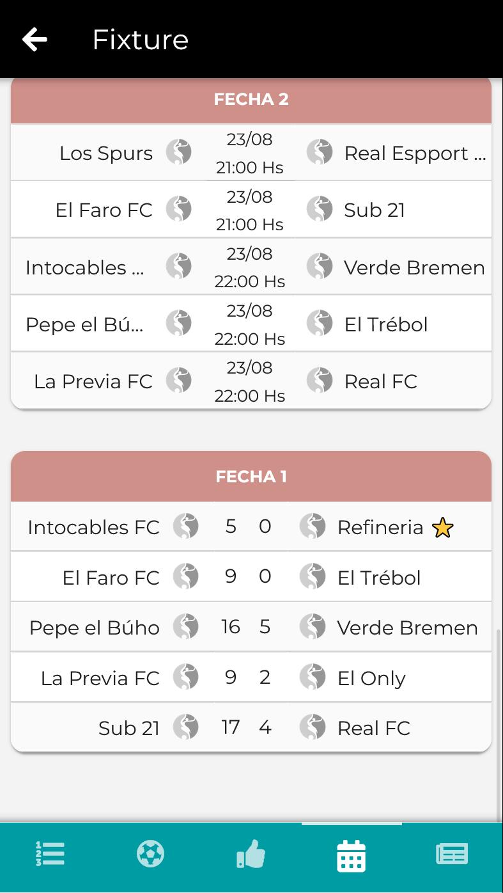Open the soccer ball tab icon
Viewport: 503px width, 893px height.
coord(151,854)
